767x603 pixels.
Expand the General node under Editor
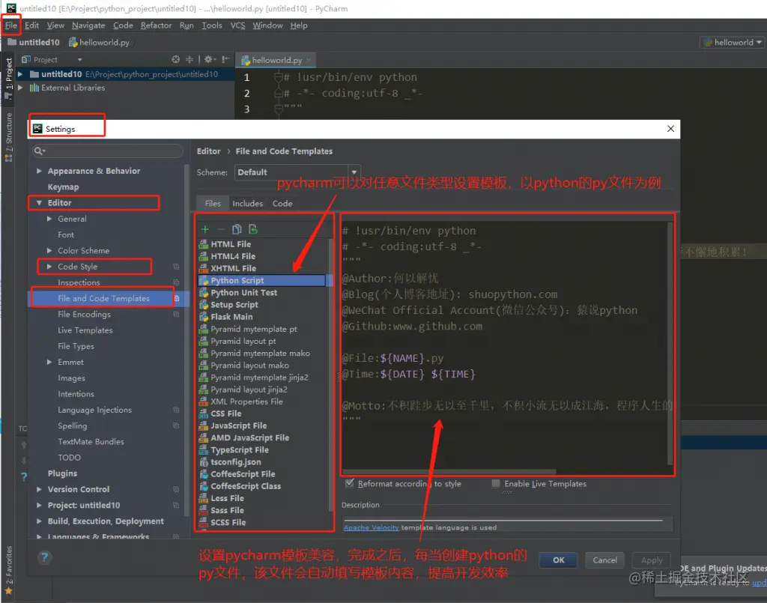point(49,219)
